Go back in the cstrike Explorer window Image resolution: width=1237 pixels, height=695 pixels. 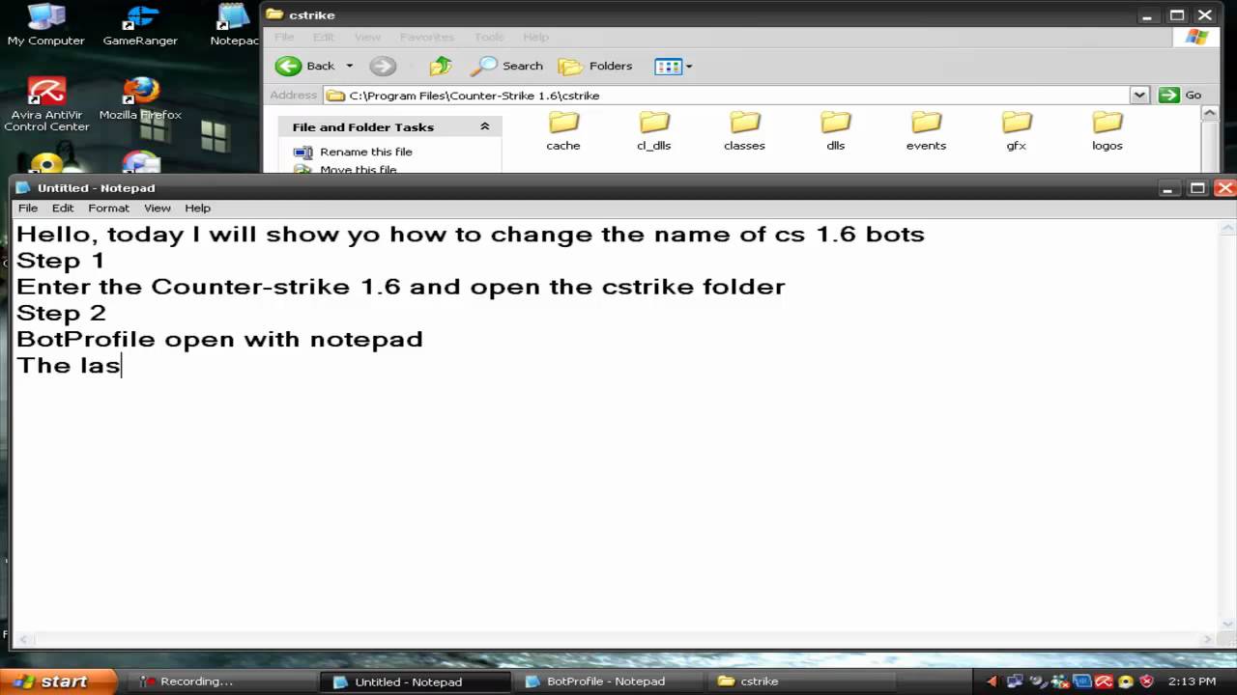[x=304, y=66]
